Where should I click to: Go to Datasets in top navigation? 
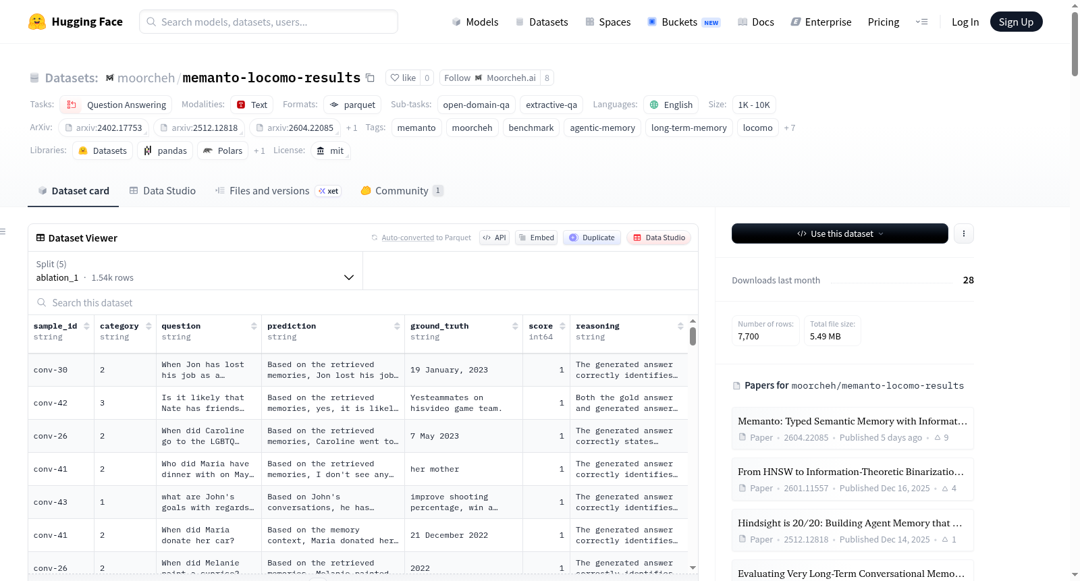542,22
